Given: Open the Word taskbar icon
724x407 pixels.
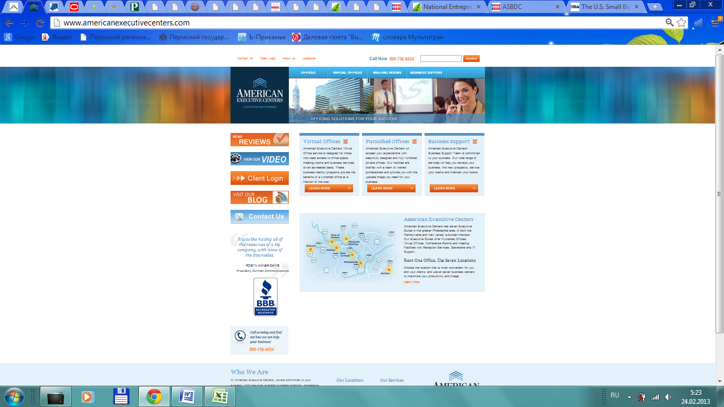Looking at the screenshot, I should [186, 396].
